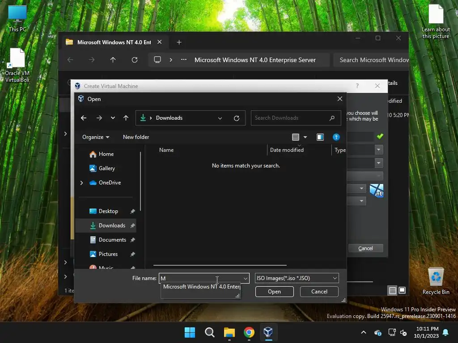Go back in the Open dialog

[x=84, y=118]
